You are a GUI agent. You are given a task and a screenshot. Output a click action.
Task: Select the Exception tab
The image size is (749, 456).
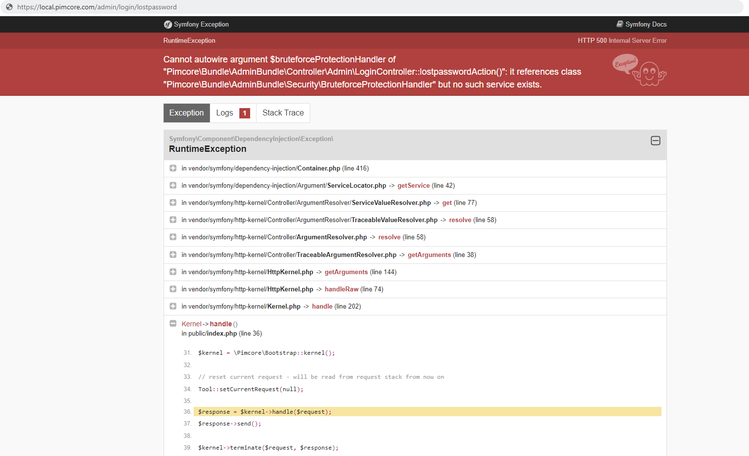[x=186, y=113]
